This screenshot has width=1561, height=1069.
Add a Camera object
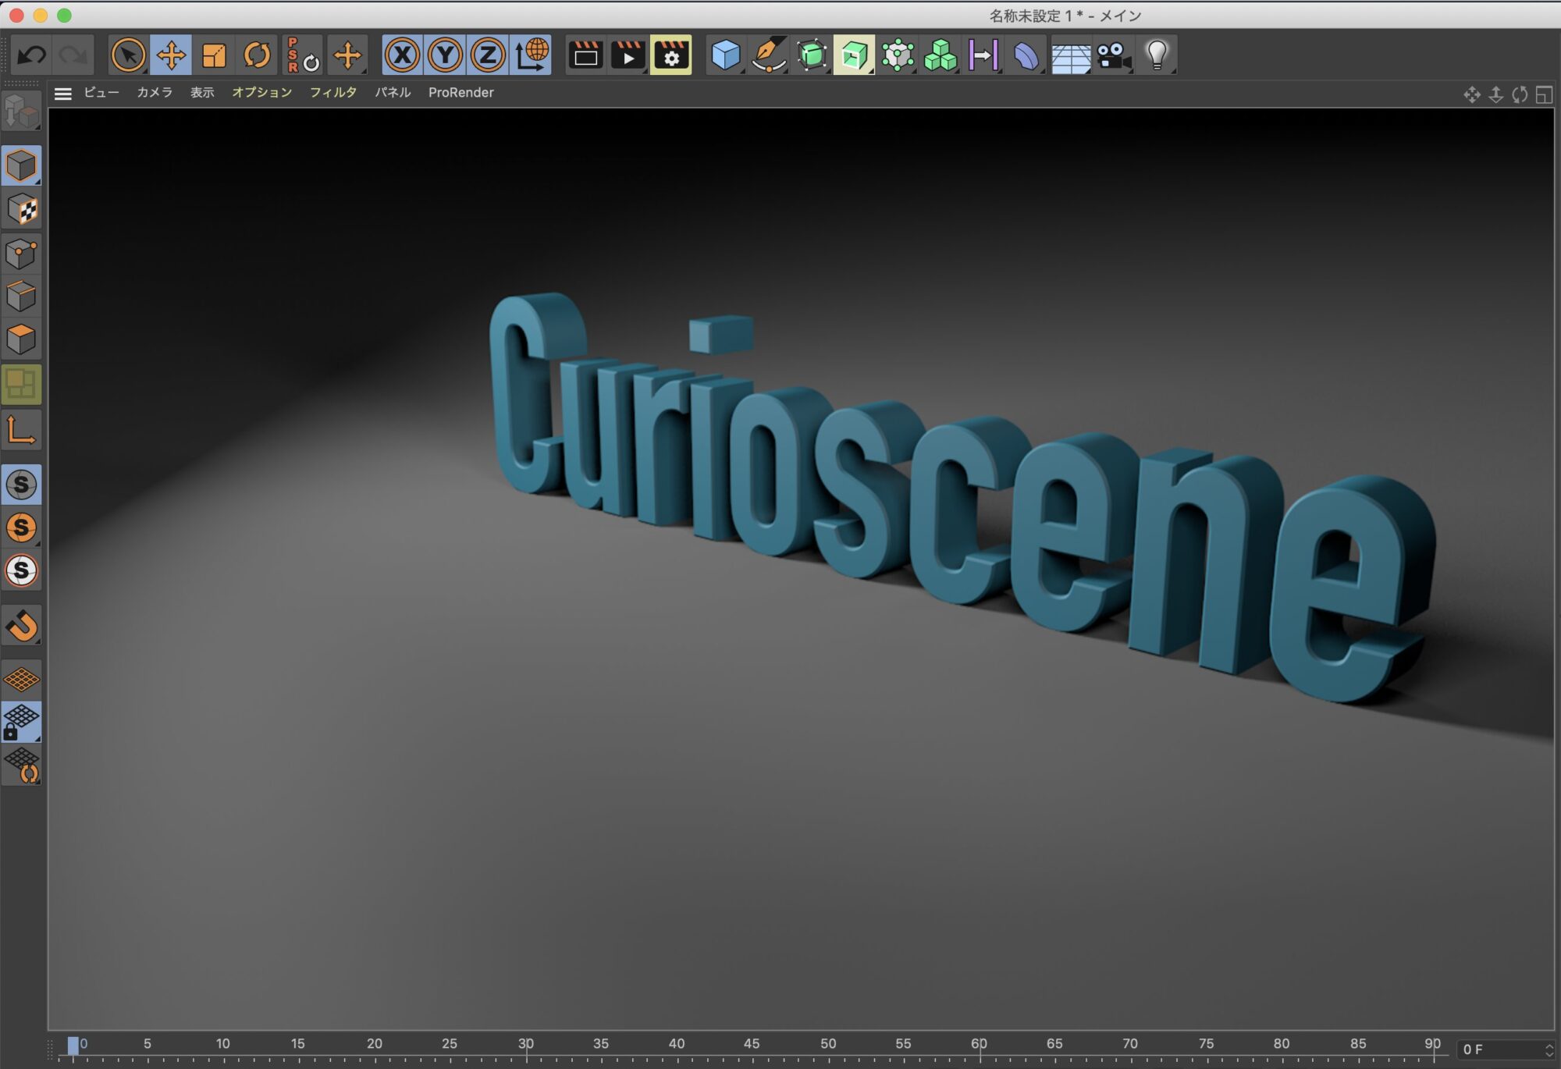coord(1113,55)
